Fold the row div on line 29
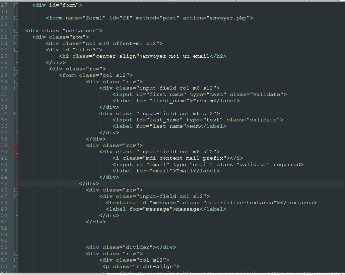Screen dimensions: 345x275 click(x=16, y=81)
